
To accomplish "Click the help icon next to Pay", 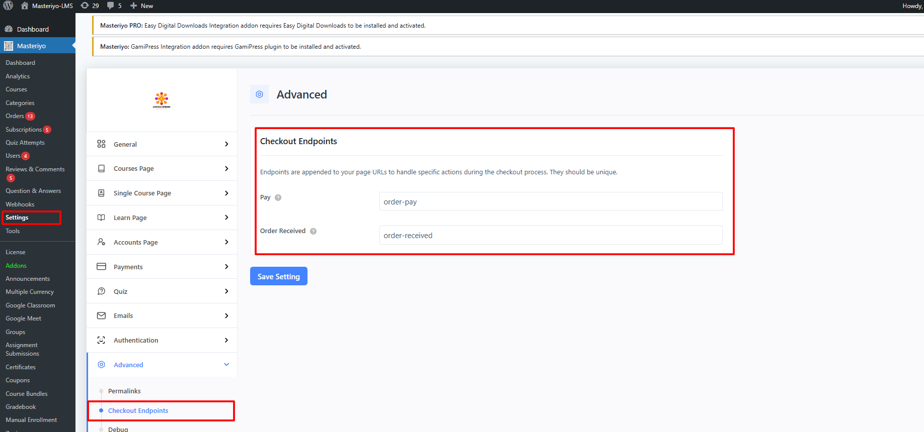I will 278,197.
